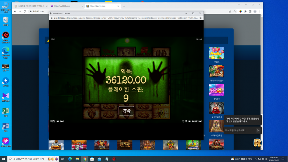This screenshot has height=162, width=288.
Task: Click popup window URL bar prod.nlcasiacdn.net
Action: click(x=125, y=18)
